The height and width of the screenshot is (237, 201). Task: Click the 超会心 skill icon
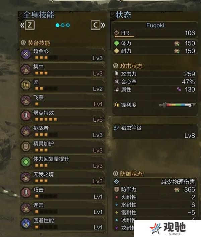point(26,54)
